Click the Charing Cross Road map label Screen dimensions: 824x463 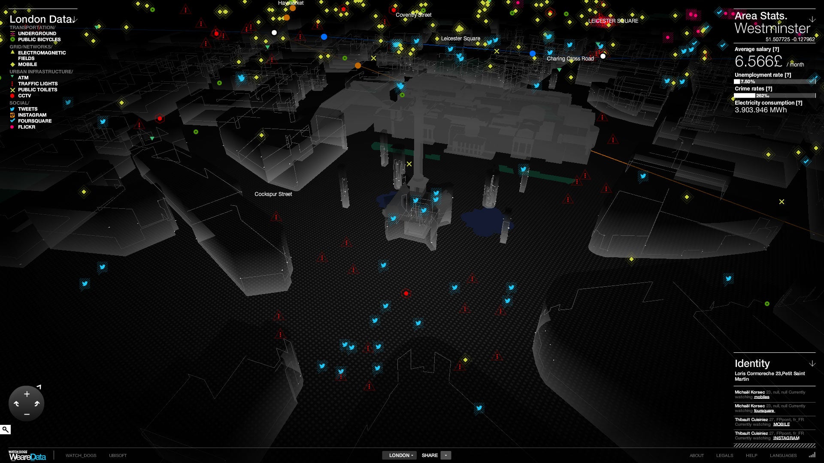coord(570,59)
